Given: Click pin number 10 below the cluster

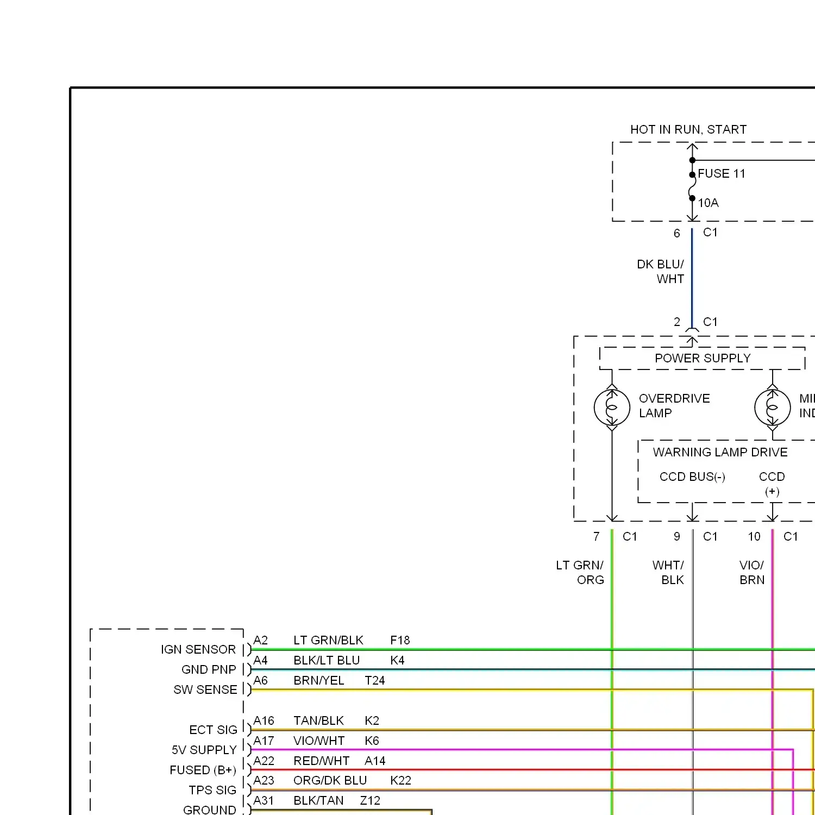Looking at the screenshot, I should click(x=754, y=537).
